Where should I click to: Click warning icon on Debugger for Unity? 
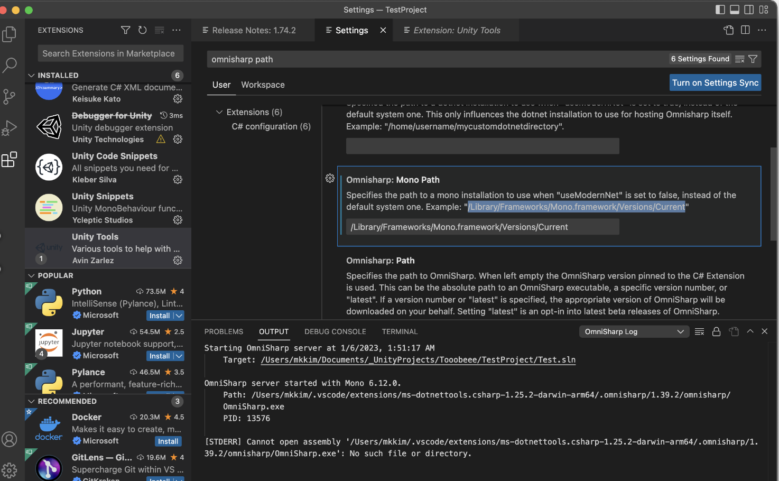point(161,139)
